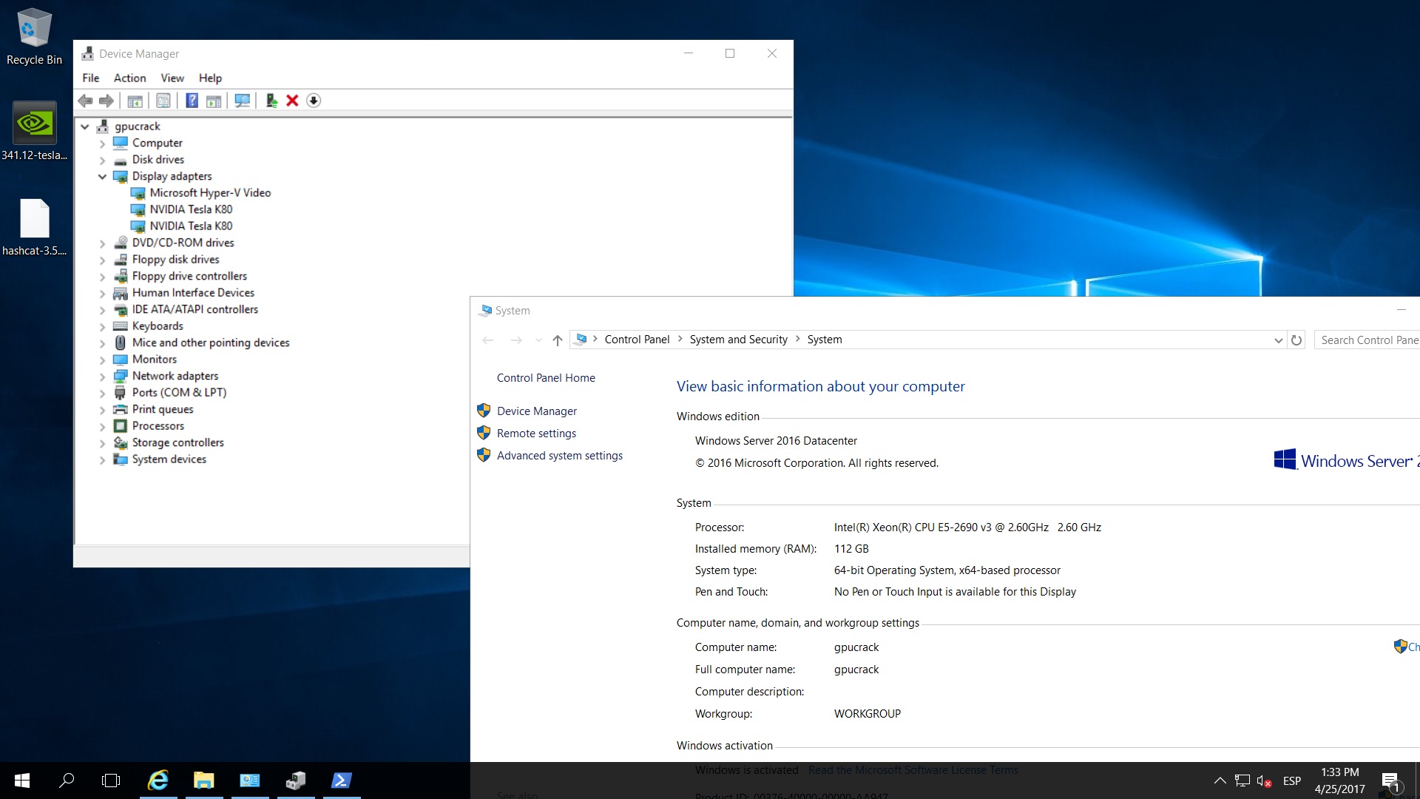Click the blue Help question mark icon

(x=192, y=101)
